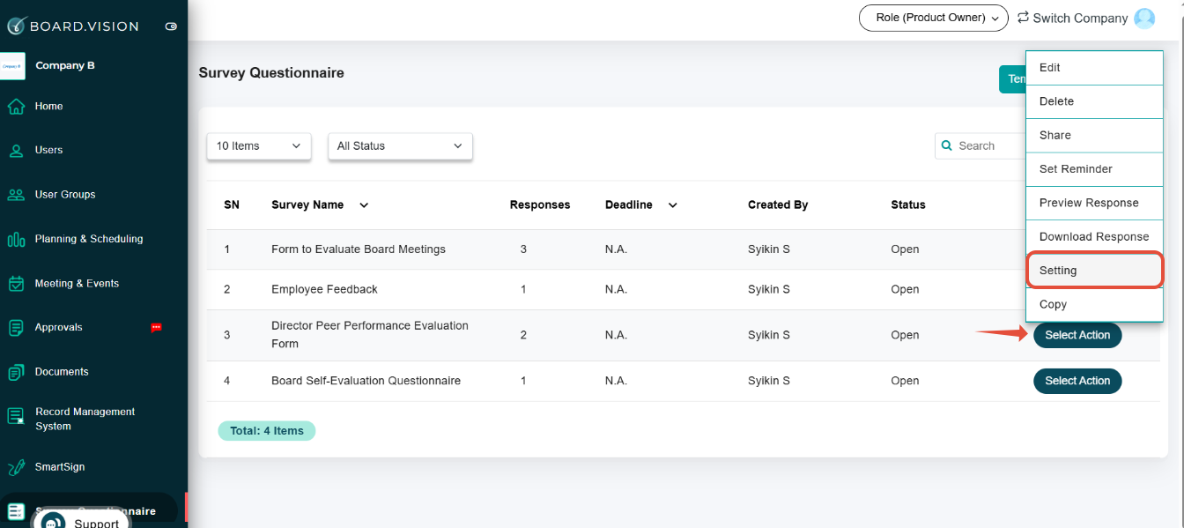Open the Approvals icon in sidebar
Viewport: 1184px width, 528px height.
pyautogui.click(x=16, y=328)
